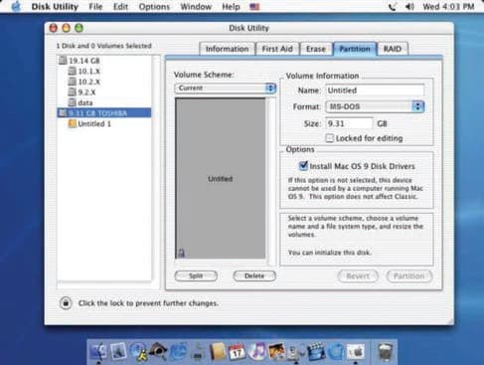Open Finder from the Dock
Image resolution: width=484 pixels, height=365 pixels.
[98, 351]
